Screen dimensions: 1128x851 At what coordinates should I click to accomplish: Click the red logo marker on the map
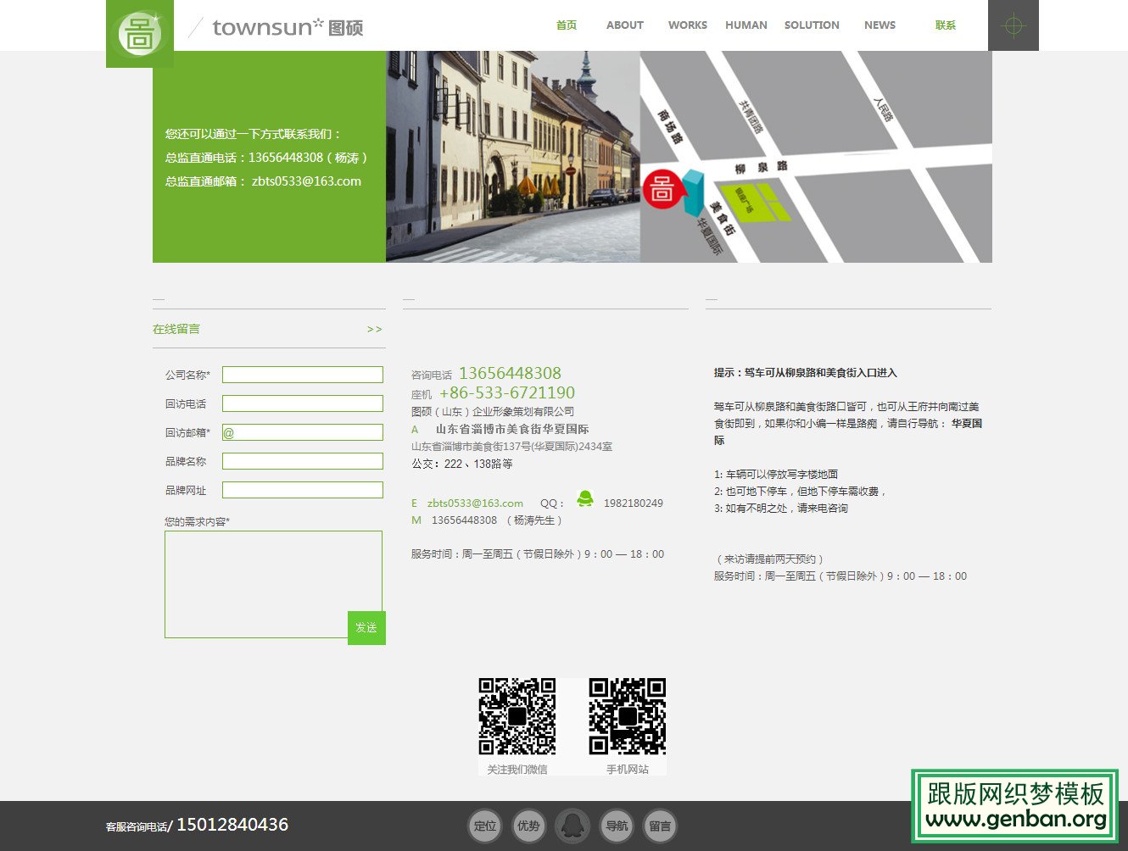(x=664, y=188)
